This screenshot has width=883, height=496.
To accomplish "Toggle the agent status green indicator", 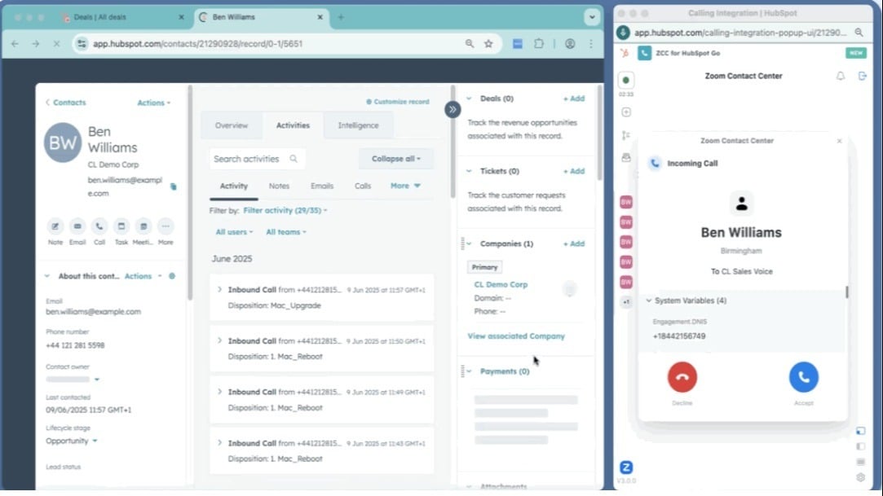I will pos(626,80).
